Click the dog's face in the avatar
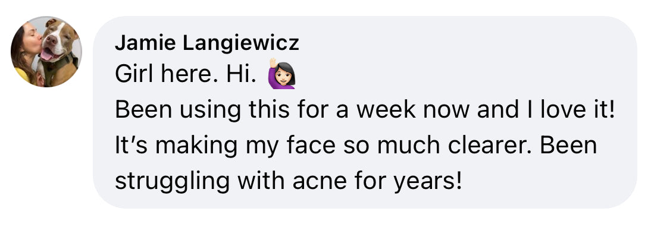This screenshot has height=227, width=651. [x=58, y=42]
